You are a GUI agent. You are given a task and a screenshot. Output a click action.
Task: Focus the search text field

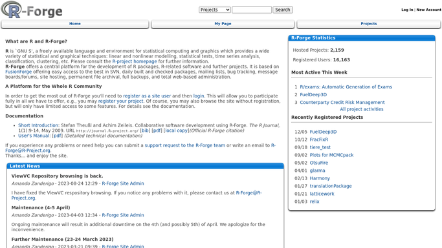pos(252,10)
